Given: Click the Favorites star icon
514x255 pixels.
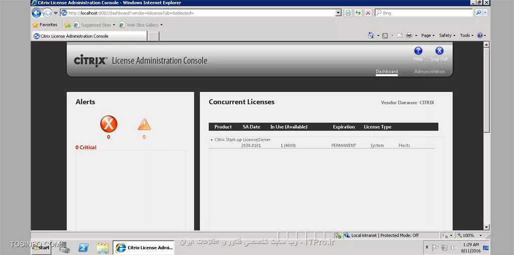Looking at the screenshot, I should pos(36,25).
